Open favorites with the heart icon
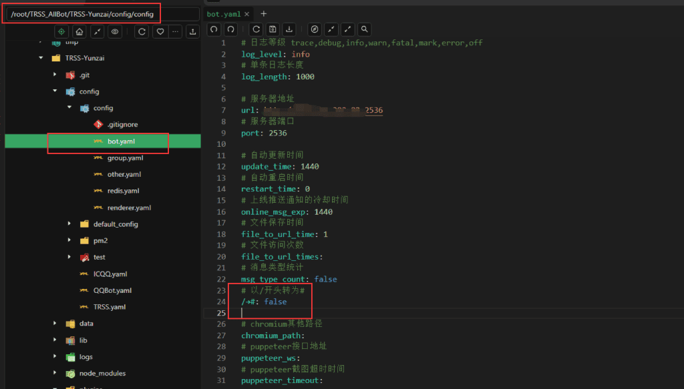684x389 pixels. pyautogui.click(x=160, y=31)
